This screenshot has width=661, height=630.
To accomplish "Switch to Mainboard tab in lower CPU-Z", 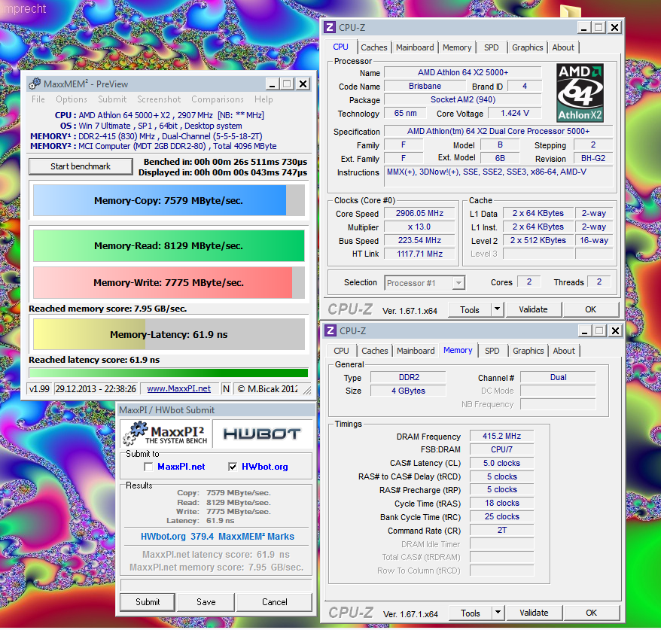I will 416,351.
